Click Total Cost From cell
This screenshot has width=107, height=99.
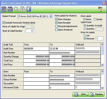coord(36,61)
